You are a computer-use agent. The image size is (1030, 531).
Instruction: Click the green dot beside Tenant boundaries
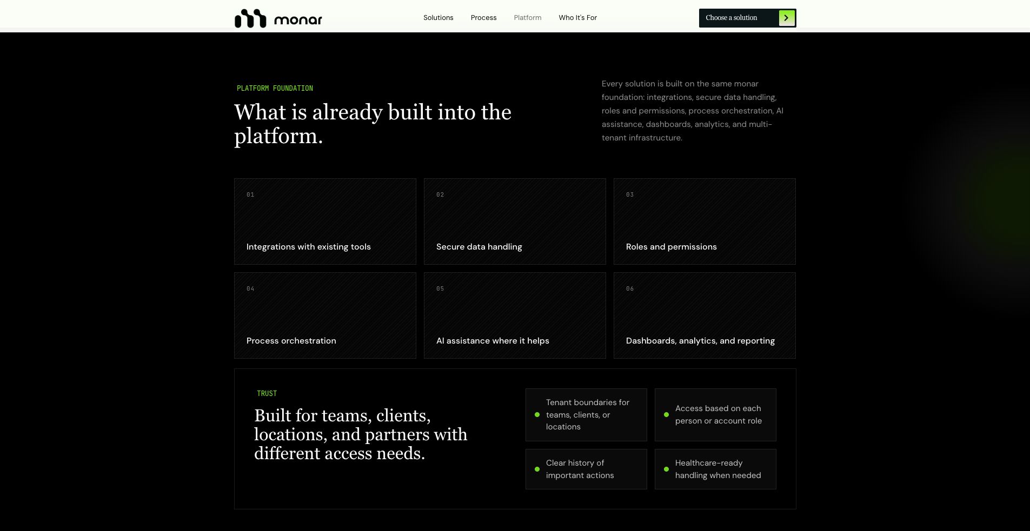537,415
